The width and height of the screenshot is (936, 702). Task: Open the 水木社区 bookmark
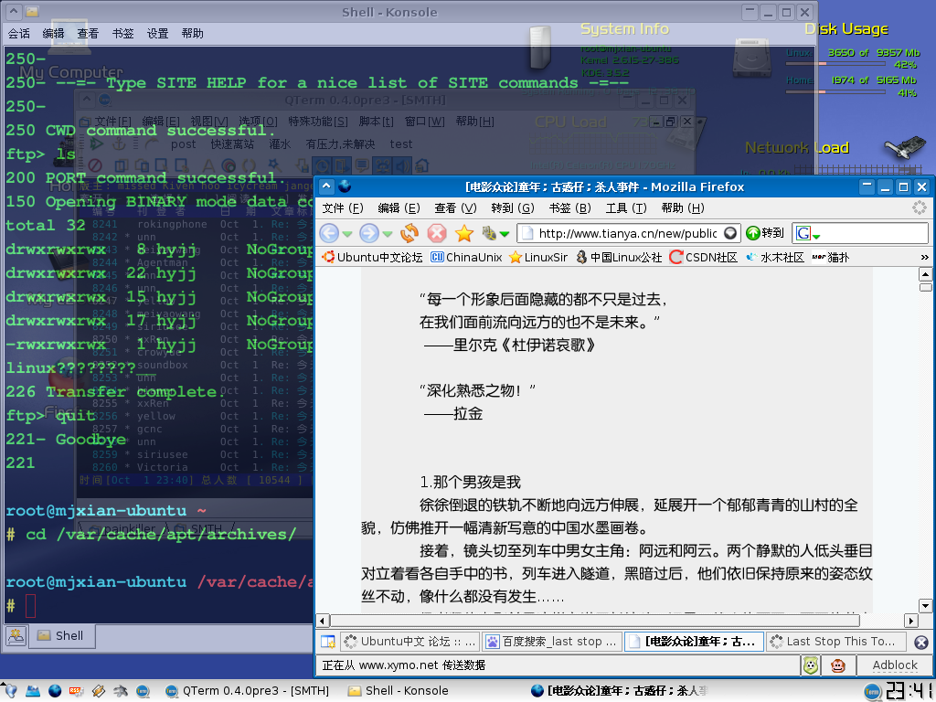coord(775,257)
